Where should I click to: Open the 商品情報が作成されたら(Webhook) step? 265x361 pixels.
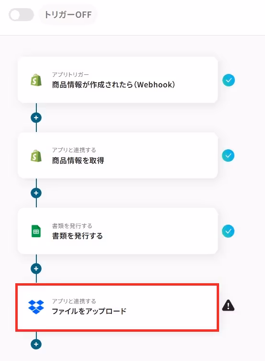tap(118, 80)
